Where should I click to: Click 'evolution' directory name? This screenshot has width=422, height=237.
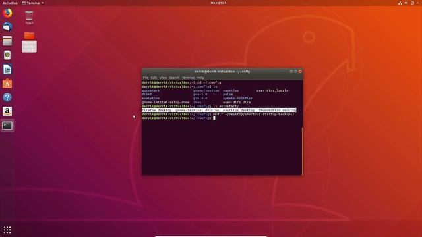pyautogui.click(x=151, y=98)
